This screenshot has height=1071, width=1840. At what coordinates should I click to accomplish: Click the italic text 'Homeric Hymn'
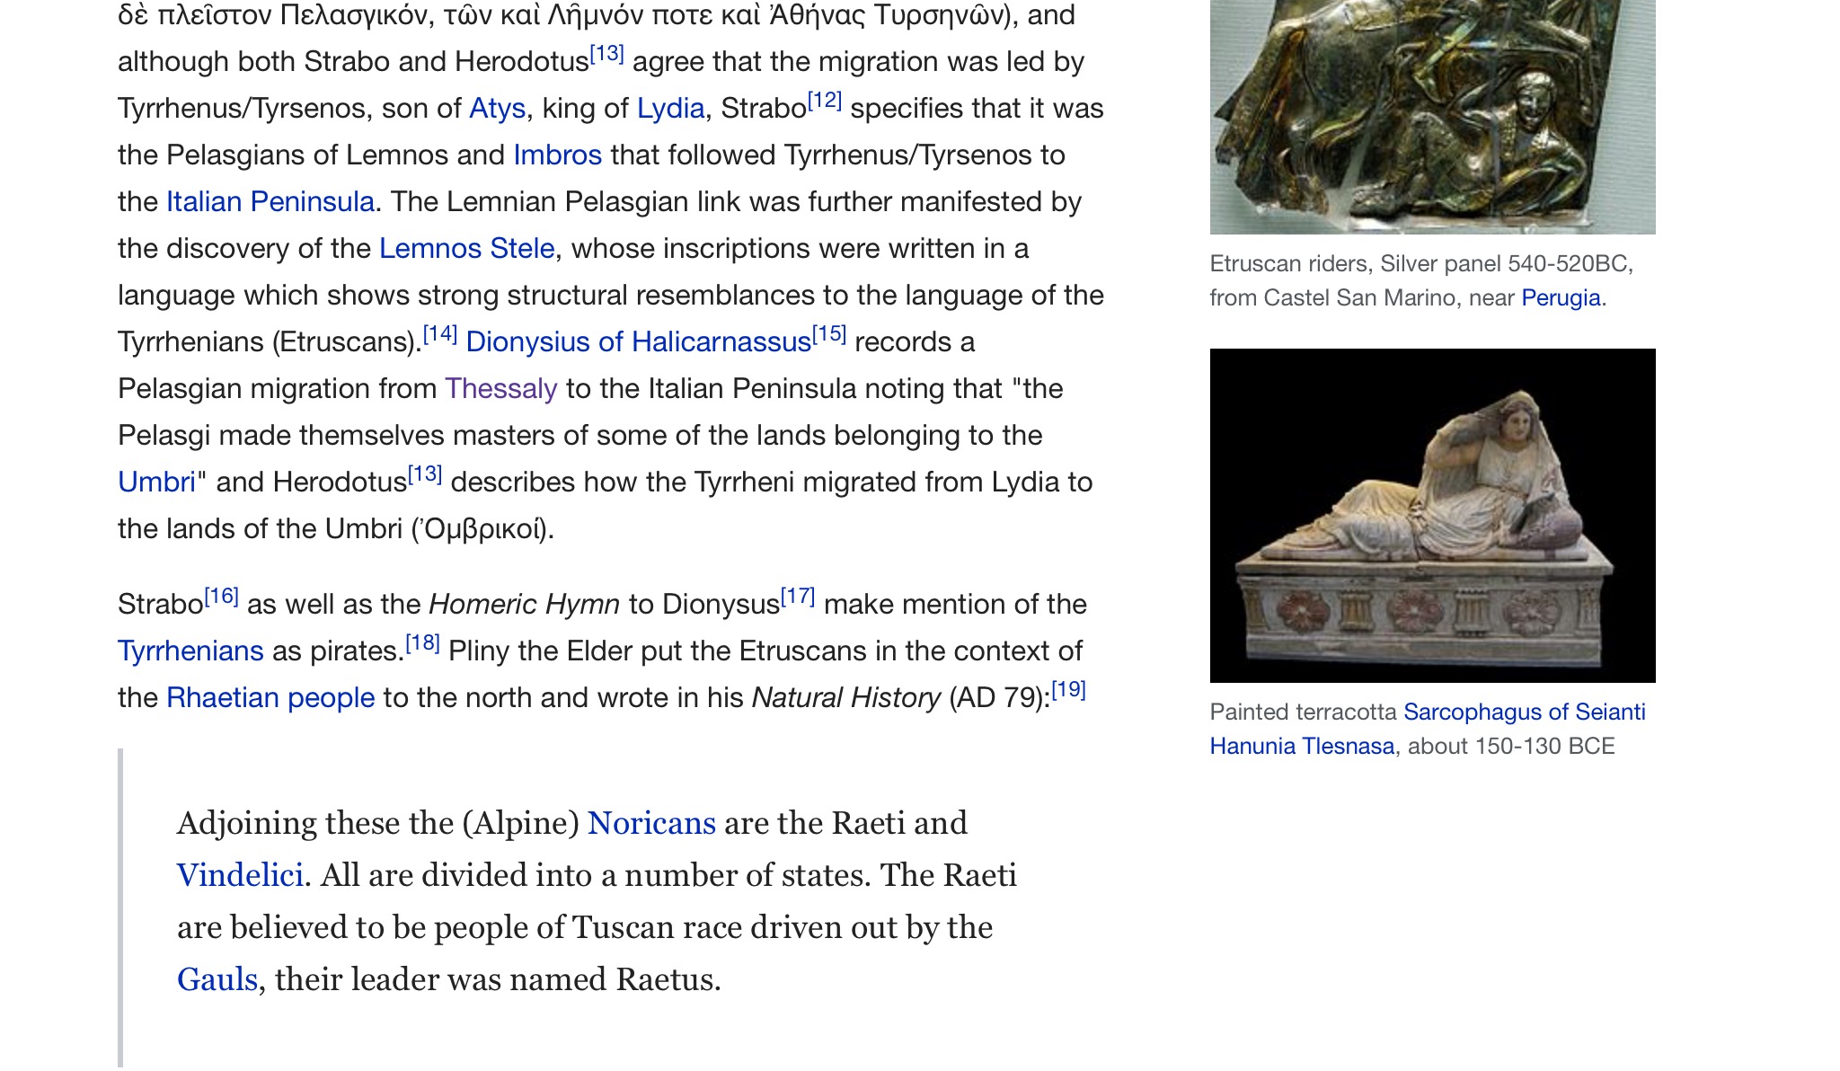point(525,605)
